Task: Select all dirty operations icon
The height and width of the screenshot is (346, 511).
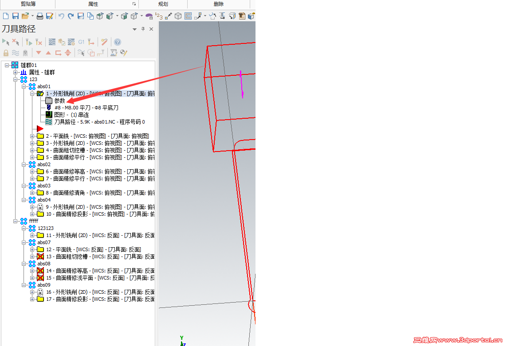Action: click(x=16, y=42)
